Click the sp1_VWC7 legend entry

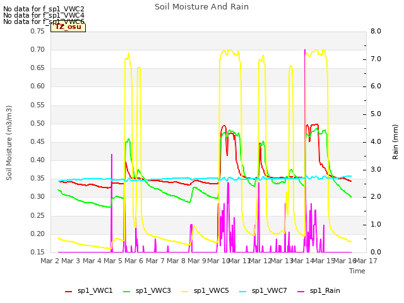263,291
